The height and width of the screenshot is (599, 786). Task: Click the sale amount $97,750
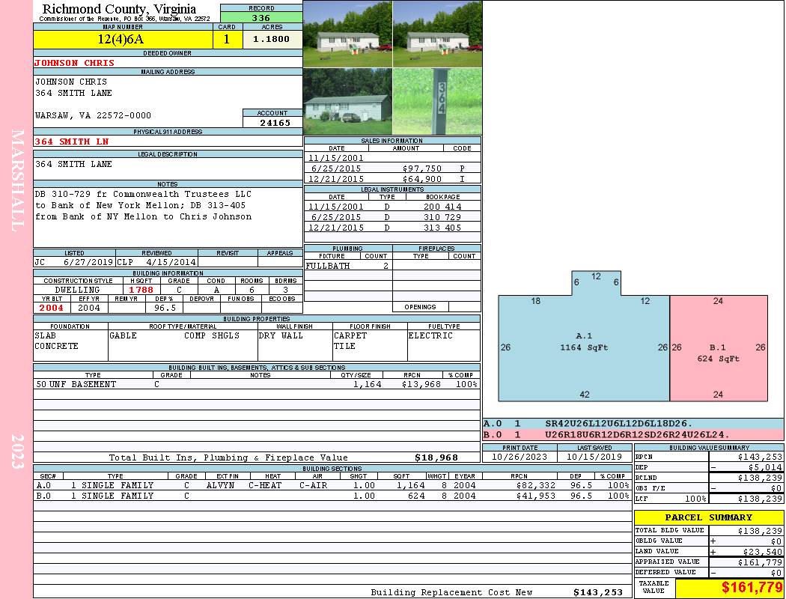(421, 168)
